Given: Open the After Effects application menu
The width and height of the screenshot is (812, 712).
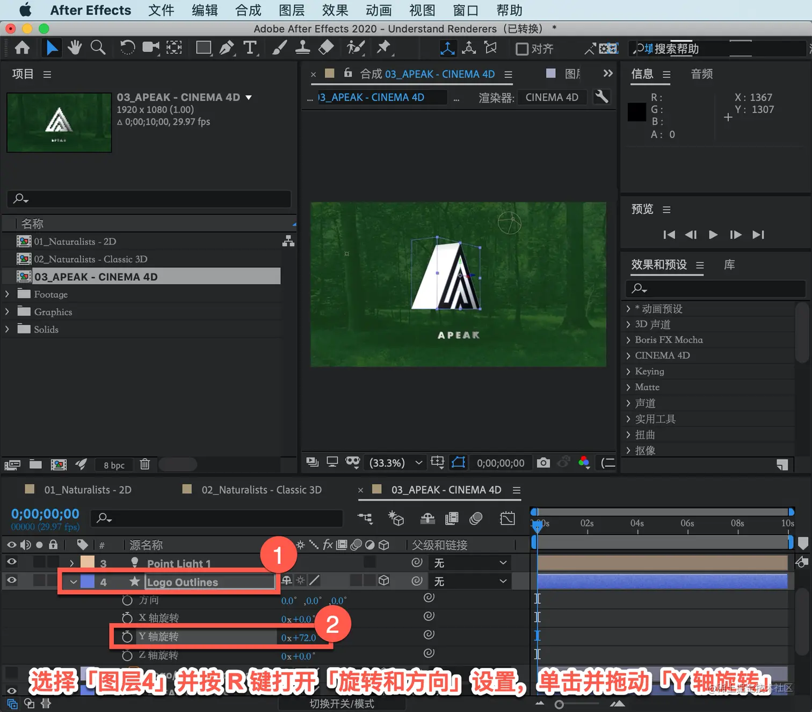Looking at the screenshot, I should 91,10.
